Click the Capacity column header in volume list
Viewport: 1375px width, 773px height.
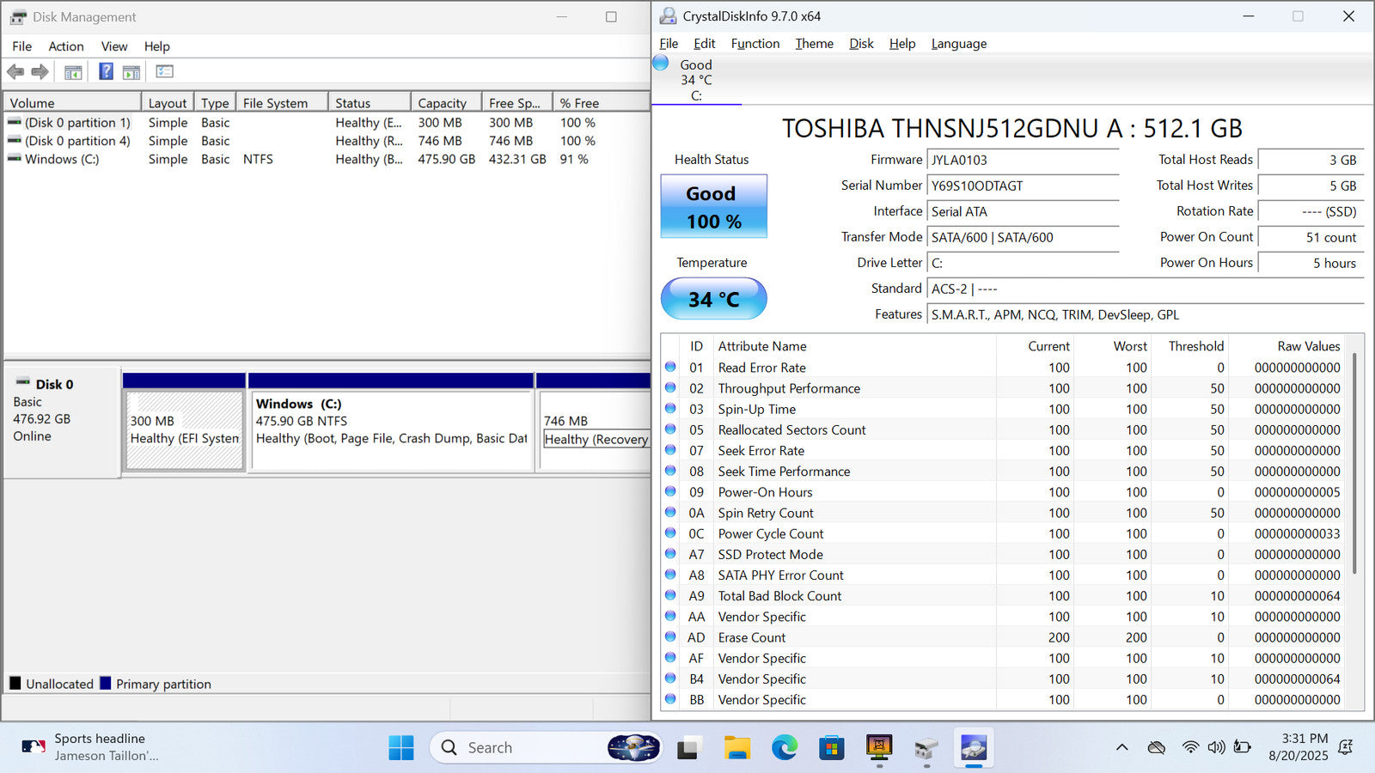(x=443, y=103)
